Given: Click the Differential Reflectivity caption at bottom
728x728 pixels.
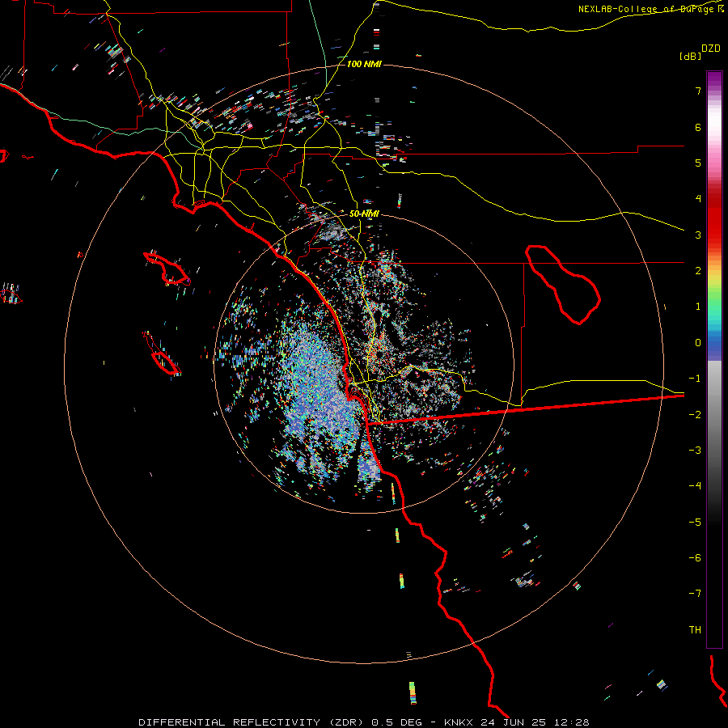Looking at the screenshot, I should click(364, 722).
